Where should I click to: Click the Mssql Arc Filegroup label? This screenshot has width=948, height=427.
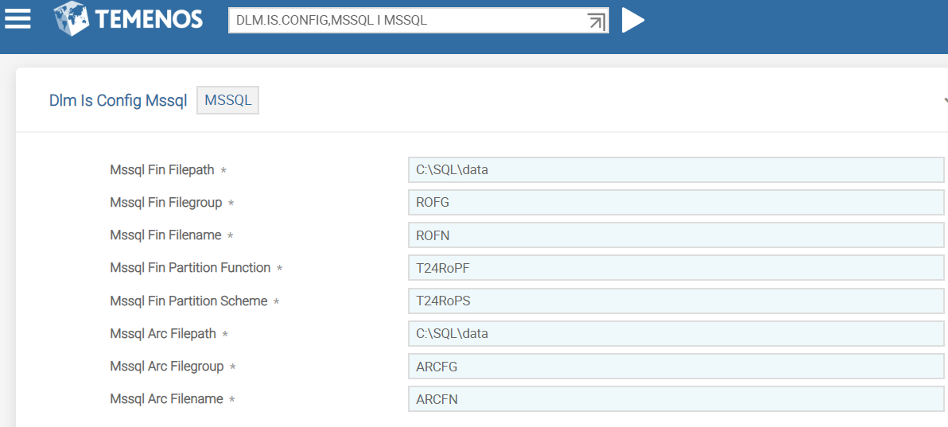[166, 367]
